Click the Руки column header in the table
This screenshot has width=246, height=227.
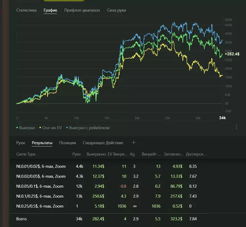click(76, 154)
